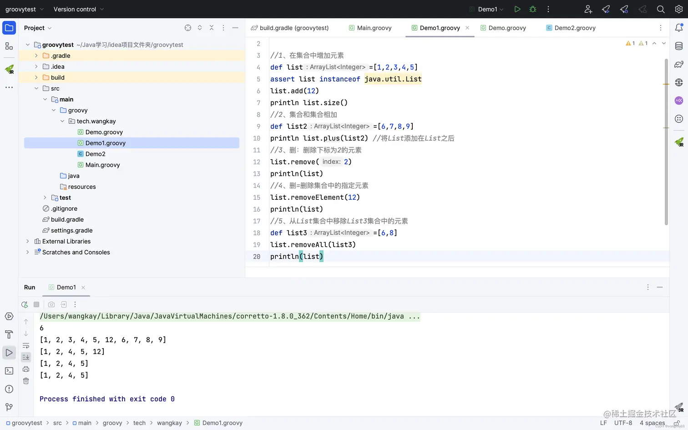The image size is (688, 430).
Task: Click Collapse All icon in Project panel
Action: point(212,28)
